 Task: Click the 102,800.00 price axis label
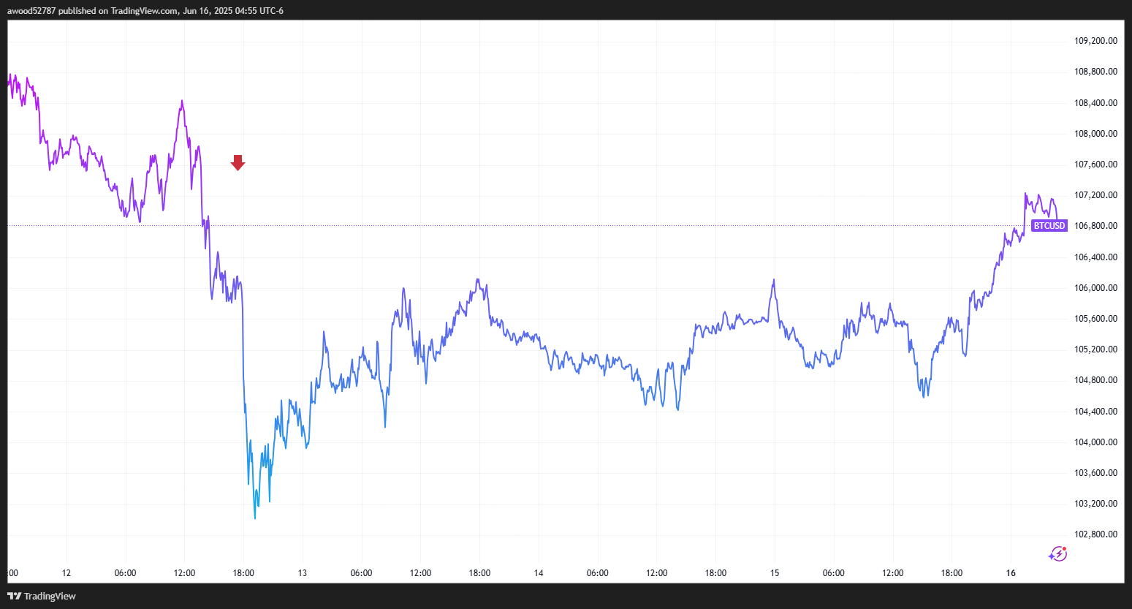pyautogui.click(x=1095, y=534)
